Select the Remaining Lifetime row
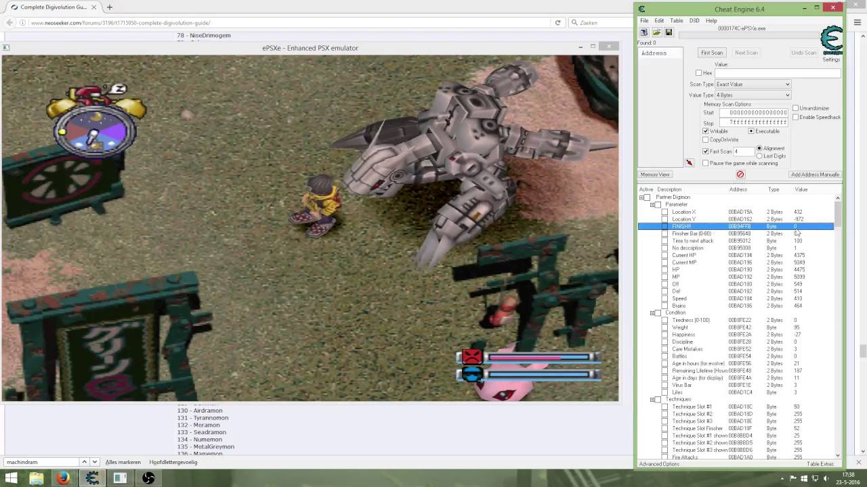Image resolution: width=867 pixels, height=487 pixels. tap(736, 371)
